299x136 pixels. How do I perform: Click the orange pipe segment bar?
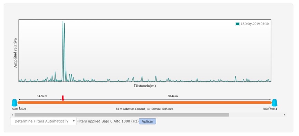(144, 102)
